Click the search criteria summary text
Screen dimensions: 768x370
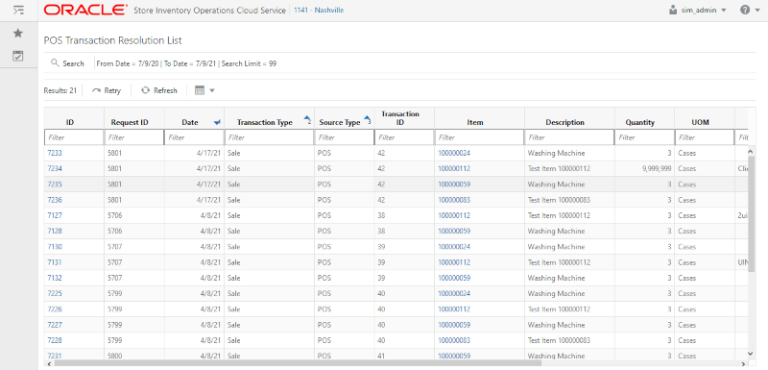pos(186,63)
